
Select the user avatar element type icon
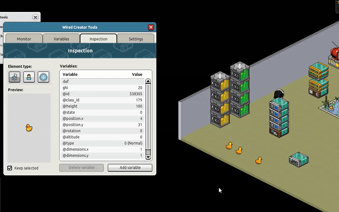(29, 77)
